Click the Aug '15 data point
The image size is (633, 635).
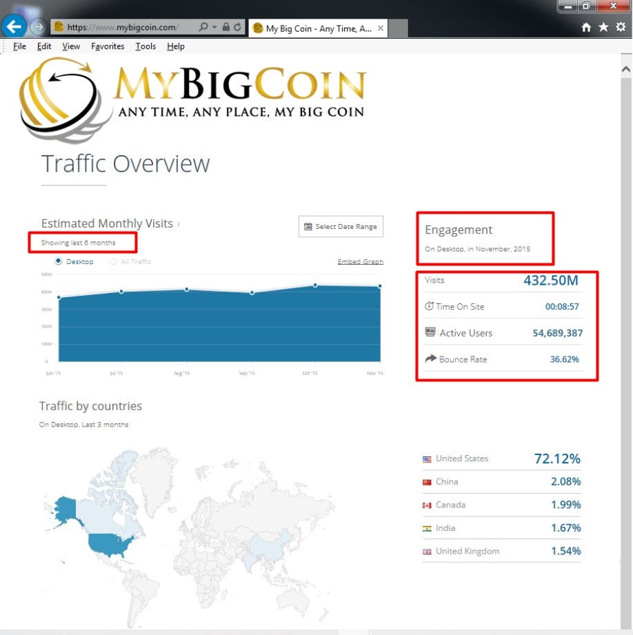pos(187,289)
